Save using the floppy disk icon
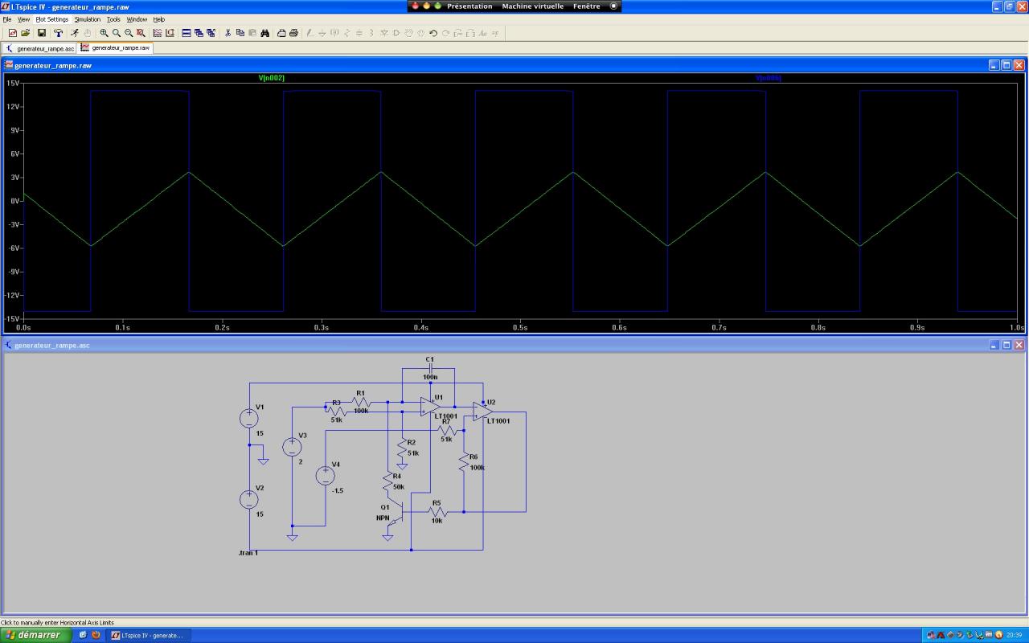 pos(42,33)
